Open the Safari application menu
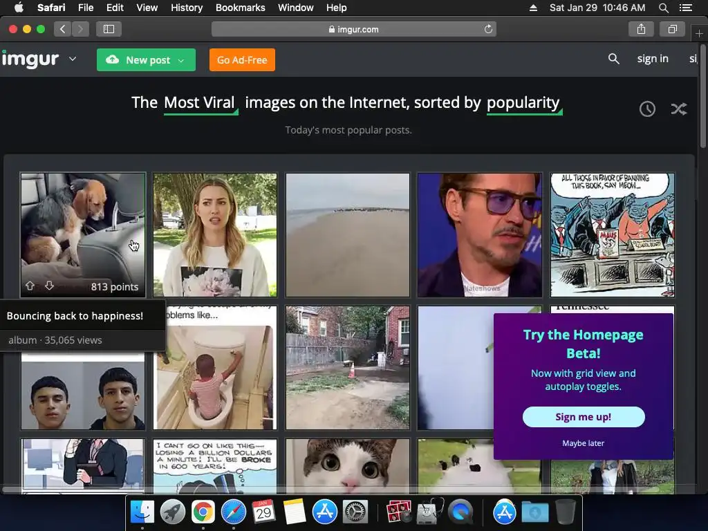Viewport: 708px width, 531px height. click(x=51, y=8)
